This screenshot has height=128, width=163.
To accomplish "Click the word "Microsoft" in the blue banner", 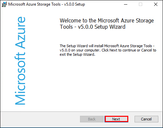I will tap(20, 79).
